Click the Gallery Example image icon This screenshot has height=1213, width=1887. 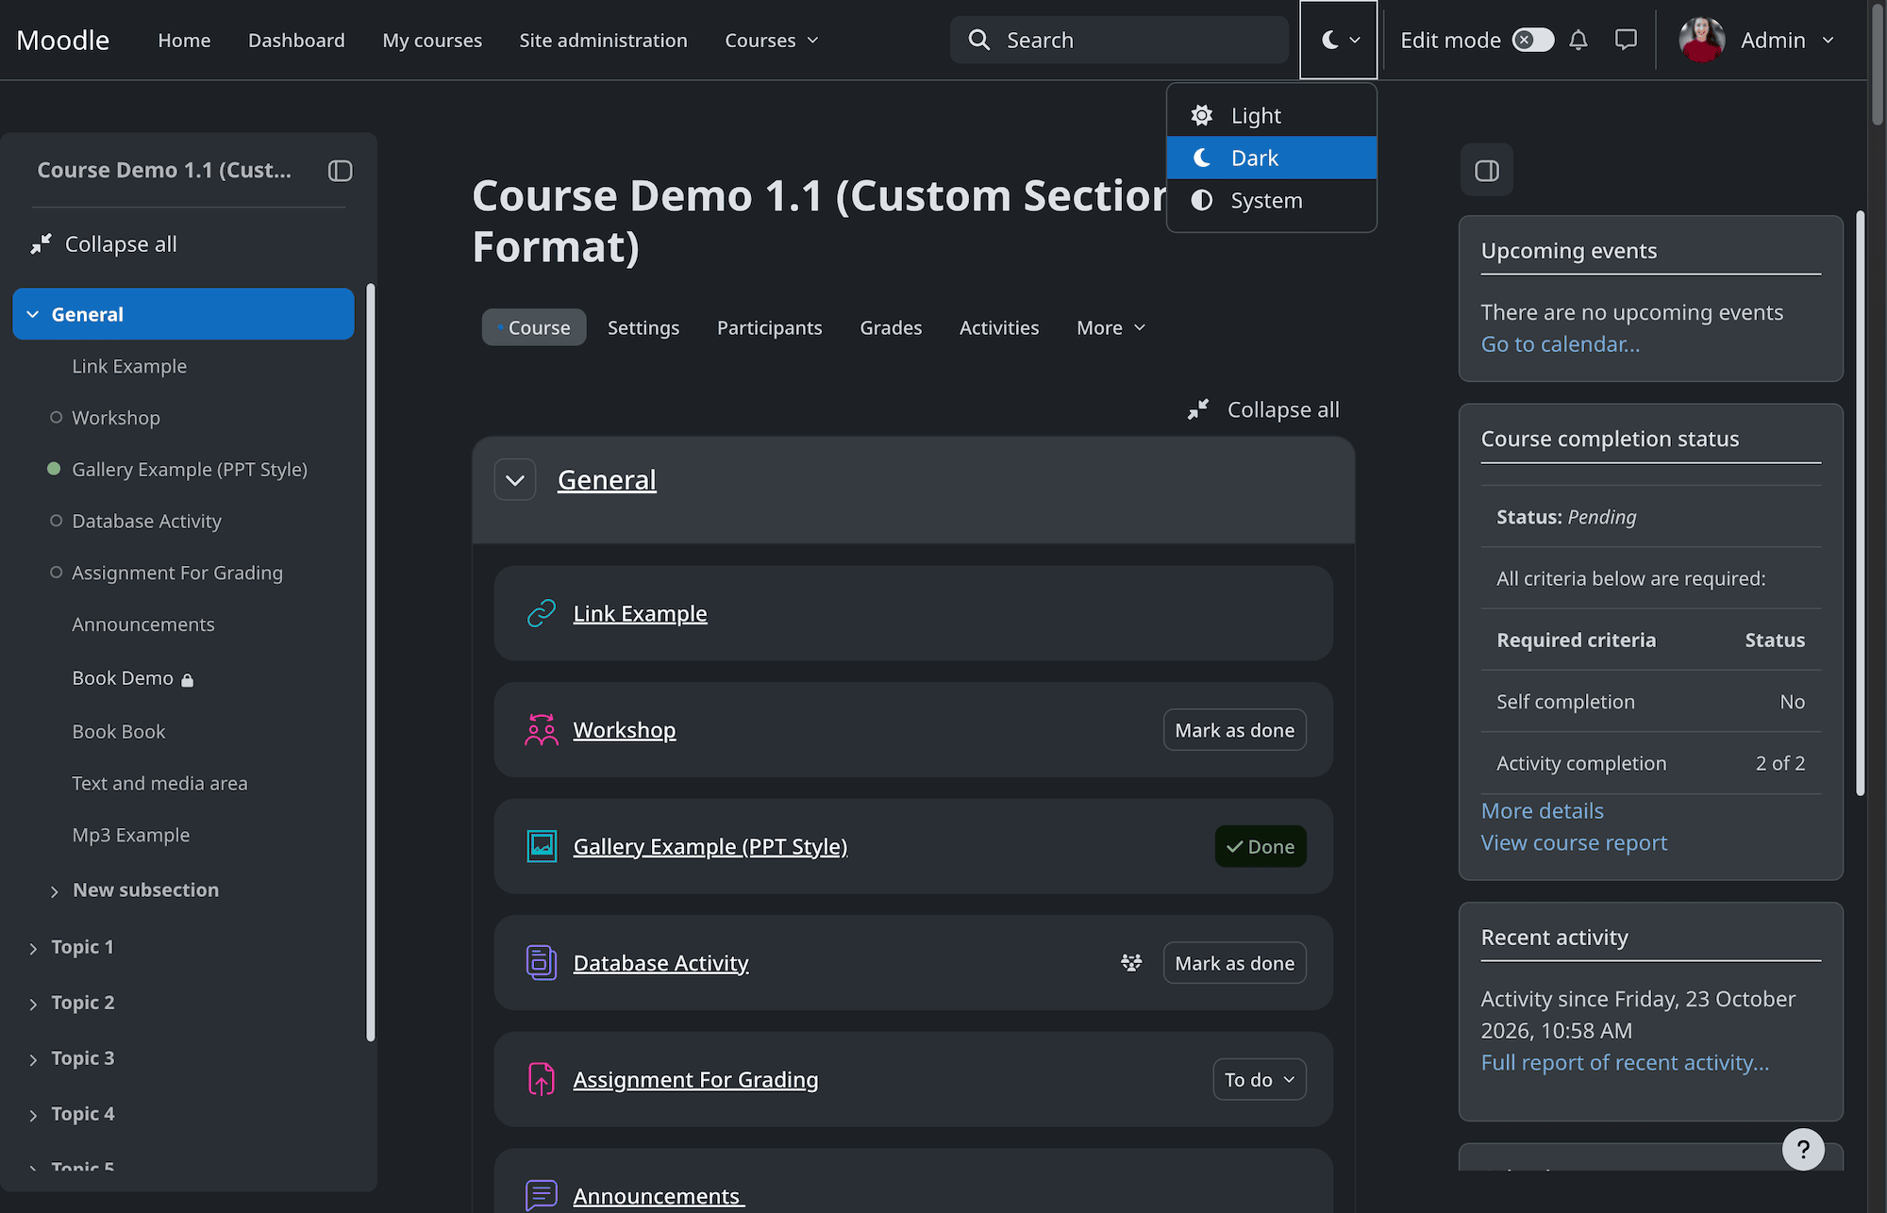542,846
